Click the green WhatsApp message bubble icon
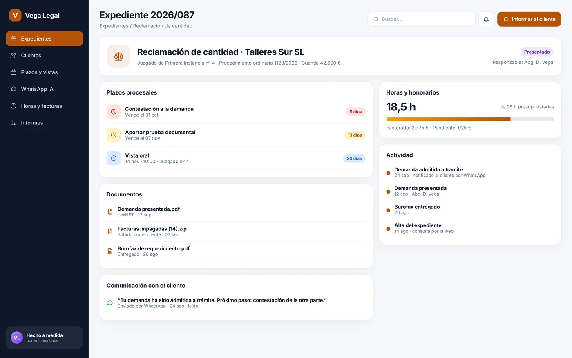The height and width of the screenshot is (358, 572). (x=110, y=303)
